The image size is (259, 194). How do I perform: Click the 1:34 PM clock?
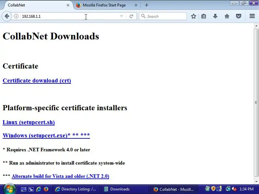[x=246, y=189]
